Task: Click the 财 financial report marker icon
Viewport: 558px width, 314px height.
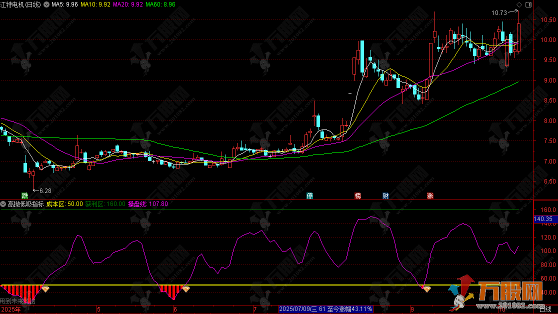Action: [385, 195]
